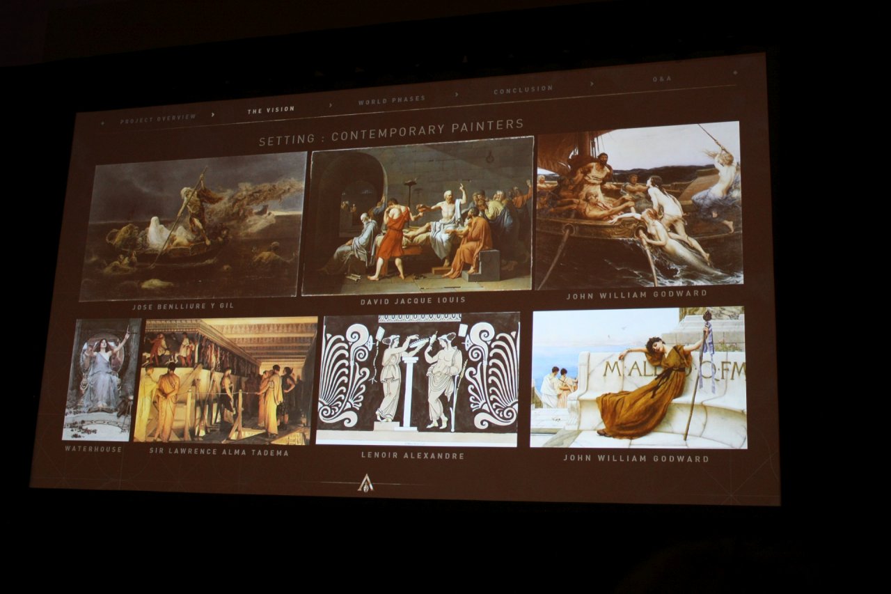This screenshot has width=891, height=594.
Task: Open the woman on marble bench painting
Action: (x=638, y=377)
